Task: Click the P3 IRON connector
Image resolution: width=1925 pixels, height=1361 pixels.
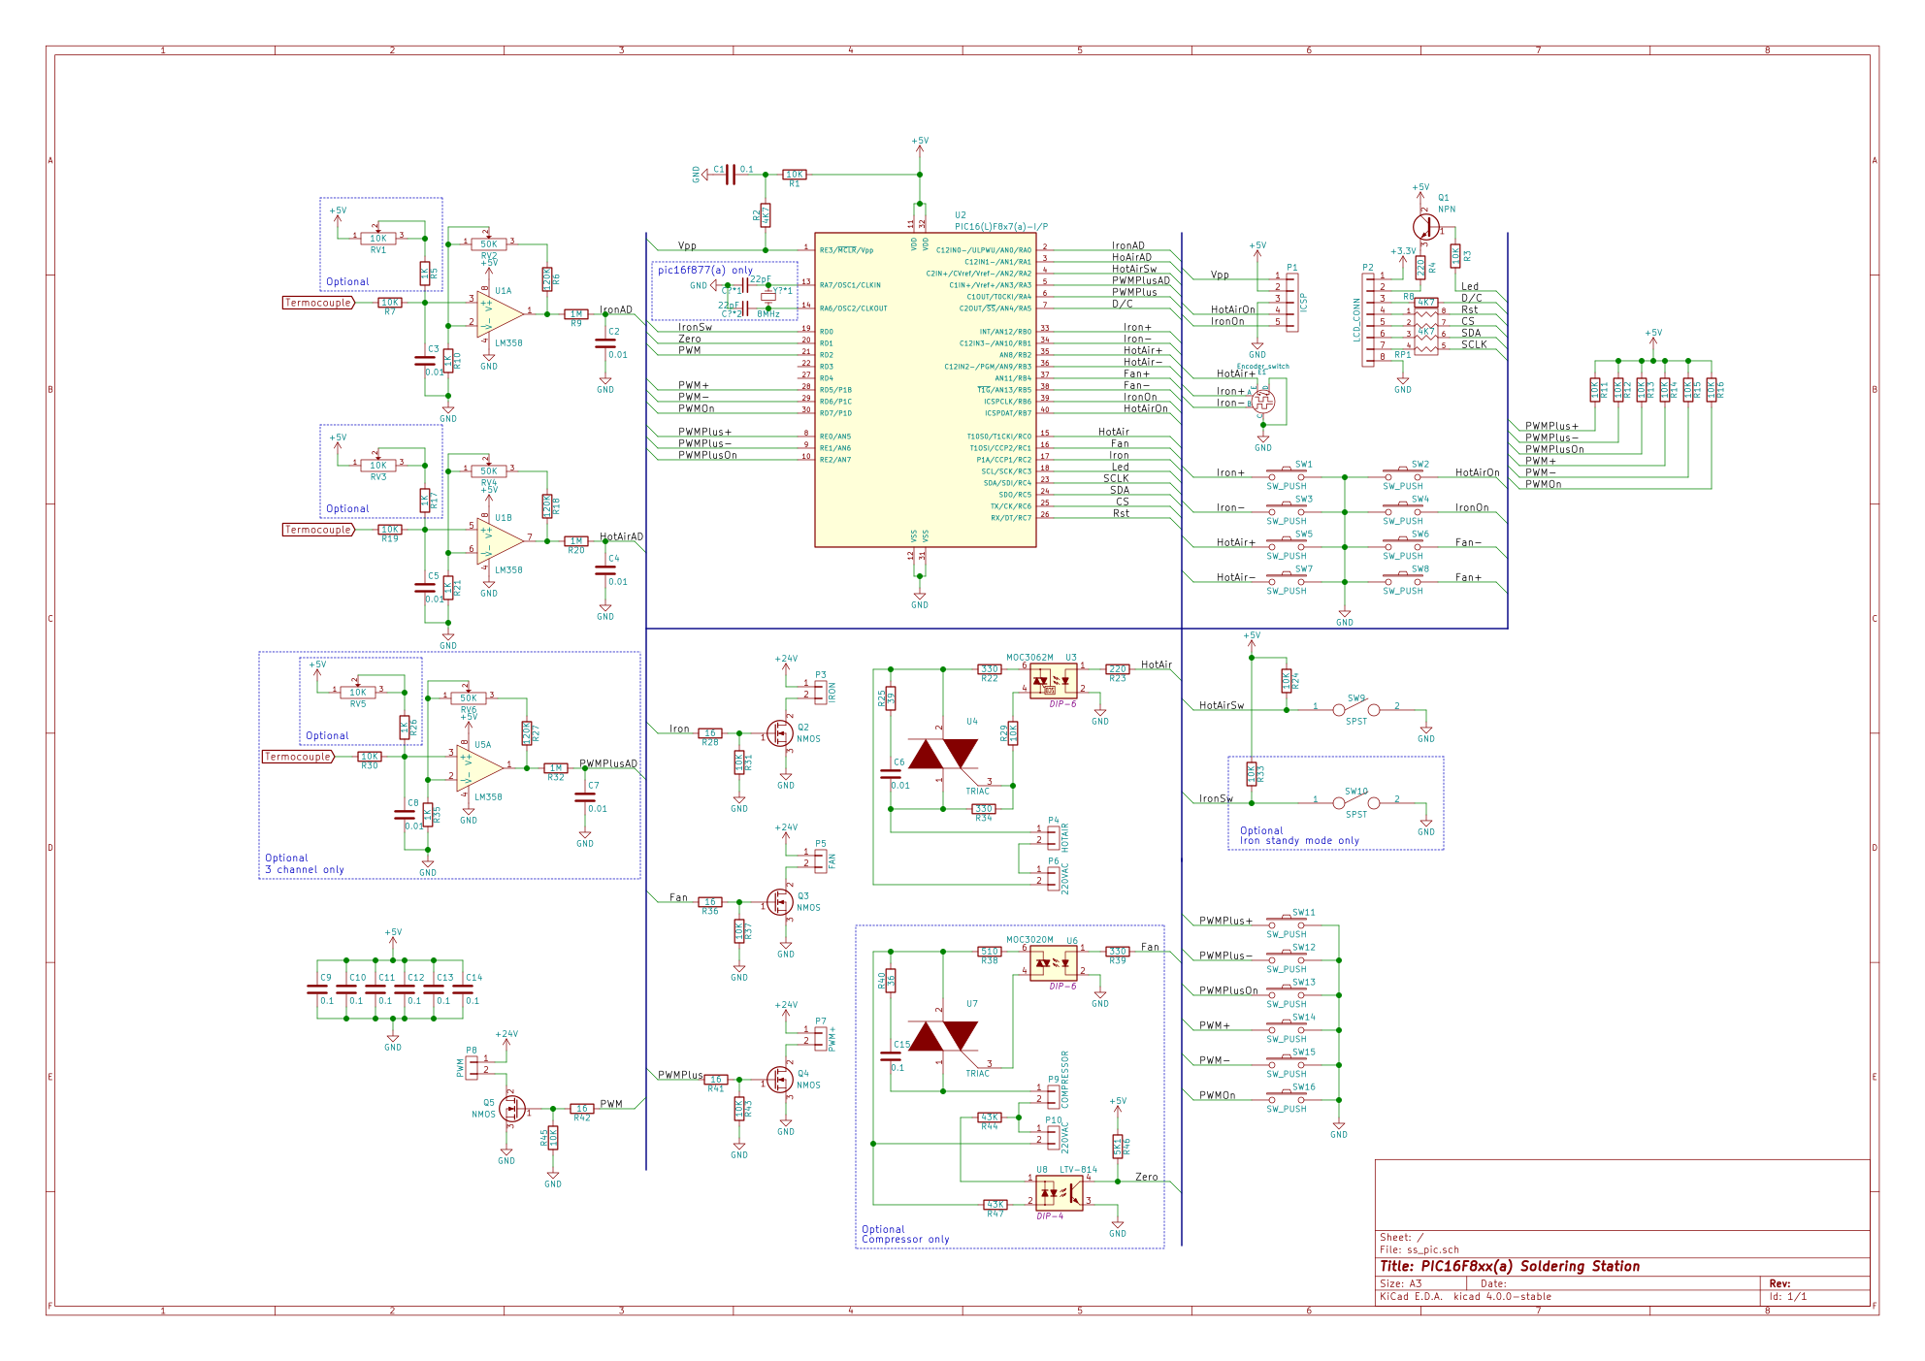Action: click(820, 692)
